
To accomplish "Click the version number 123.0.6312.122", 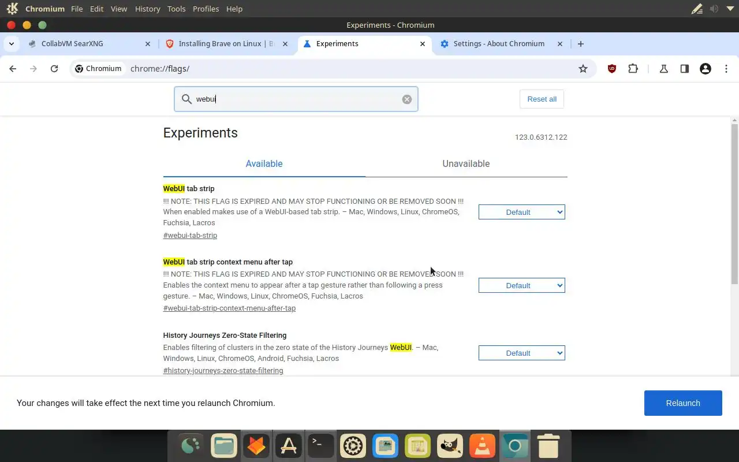I will coord(541,137).
